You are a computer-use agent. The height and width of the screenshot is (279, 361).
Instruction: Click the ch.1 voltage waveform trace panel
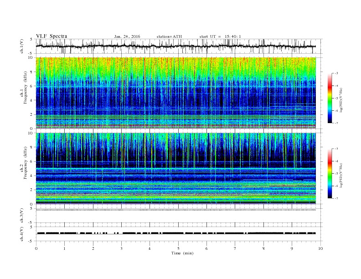[179, 46]
